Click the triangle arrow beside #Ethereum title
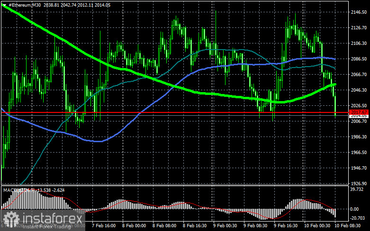 [x=4, y=5]
